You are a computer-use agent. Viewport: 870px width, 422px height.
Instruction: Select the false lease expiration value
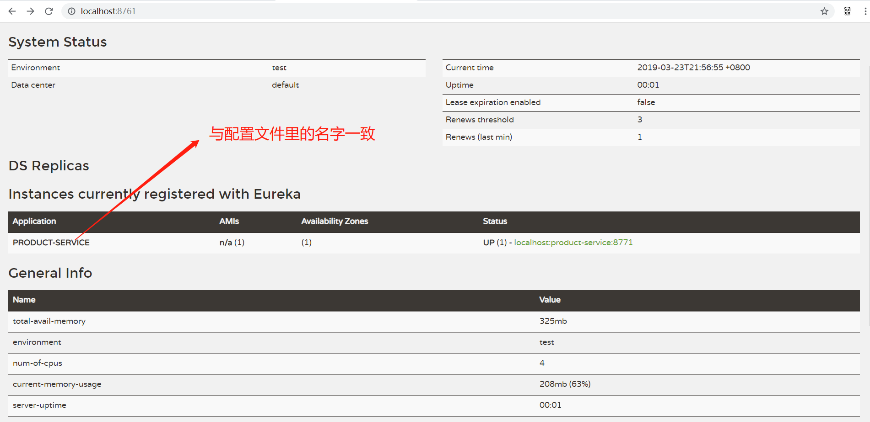coord(646,102)
